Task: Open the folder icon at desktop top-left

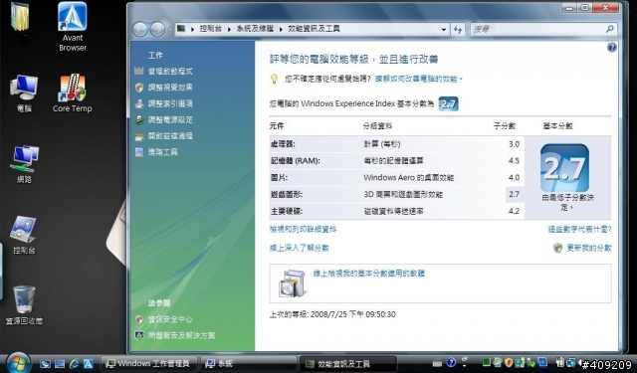Action: [20, 17]
